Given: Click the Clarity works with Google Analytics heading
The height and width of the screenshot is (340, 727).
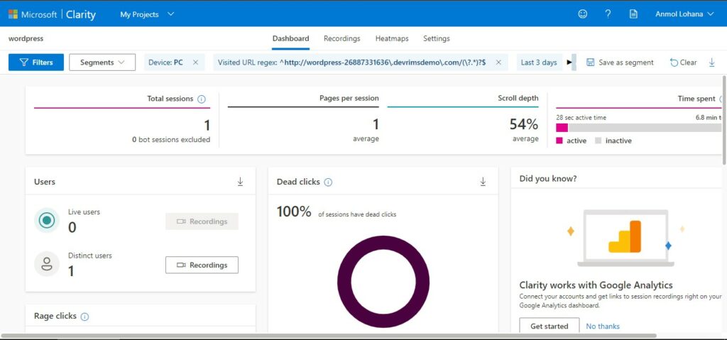Looking at the screenshot, I should tap(596, 285).
